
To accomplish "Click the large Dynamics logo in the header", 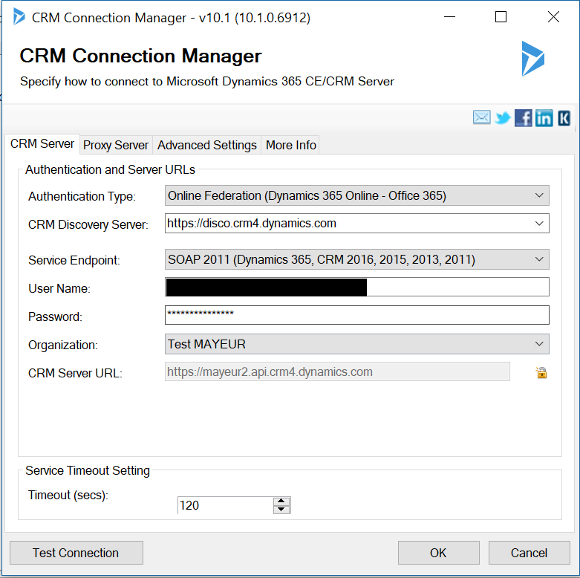I will point(532,59).
